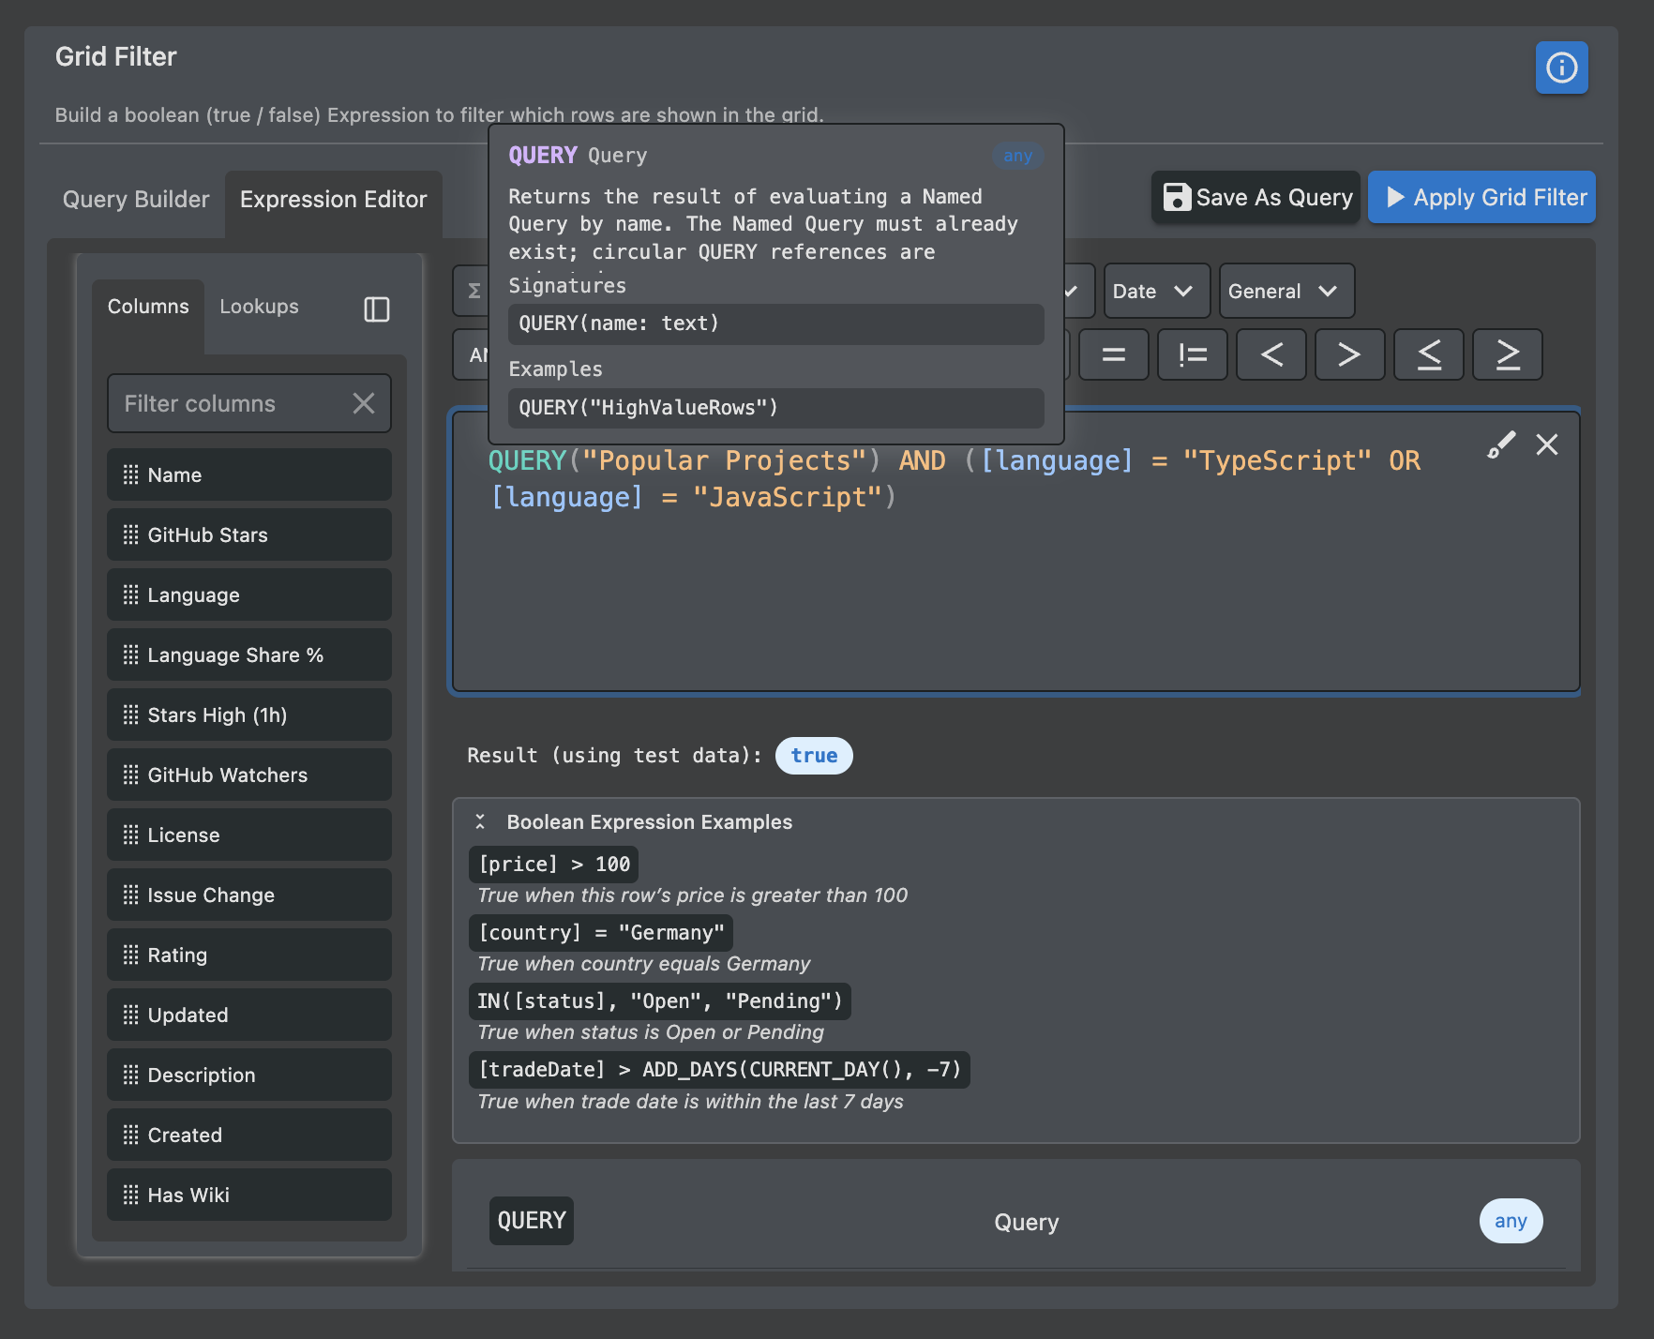This screenshot has height=1339, width=1654.
Task: Insert the less-than operator
Action: coord(1271,354)
